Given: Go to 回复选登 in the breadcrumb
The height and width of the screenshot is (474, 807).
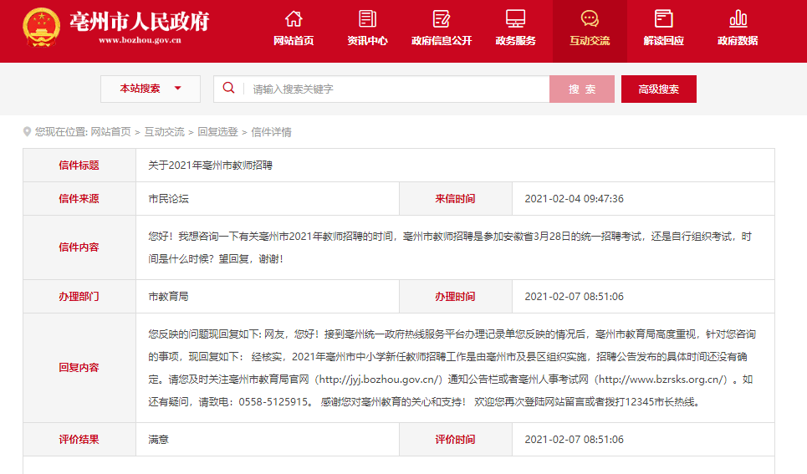Looking at the screenshot, I should 217,132.
